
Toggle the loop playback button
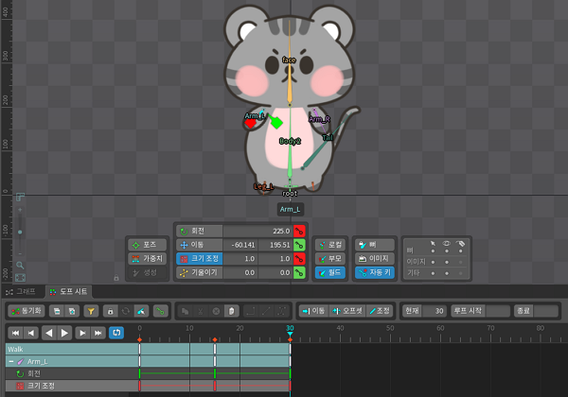(116, 333)
